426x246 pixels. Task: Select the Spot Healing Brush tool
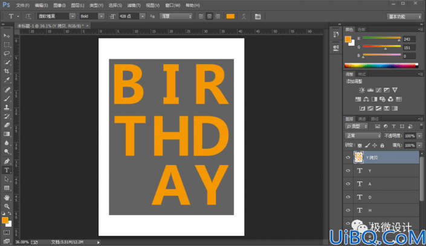7,89
